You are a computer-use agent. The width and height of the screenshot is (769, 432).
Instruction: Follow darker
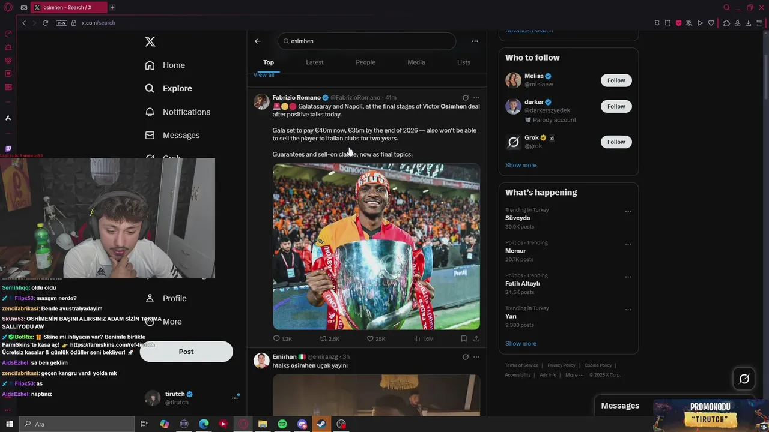point(616,106)
